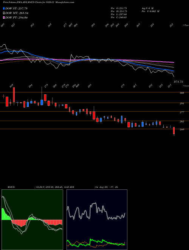Click the MACD values '253.83, 260.48, -6.65'
189x250 pixels.
[58, 187]
